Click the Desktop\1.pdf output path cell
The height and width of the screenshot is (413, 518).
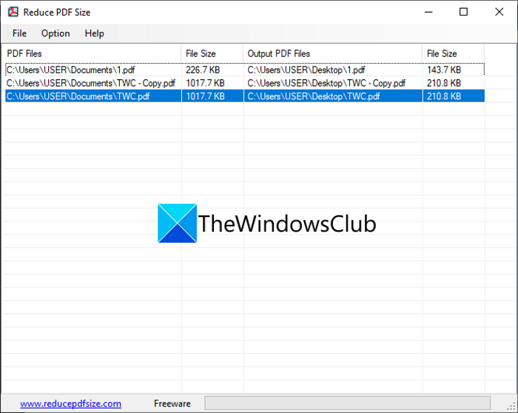333,70
